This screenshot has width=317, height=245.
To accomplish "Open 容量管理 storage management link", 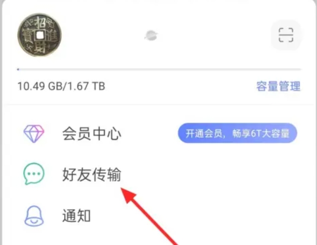I will click(x=278, y=86).
